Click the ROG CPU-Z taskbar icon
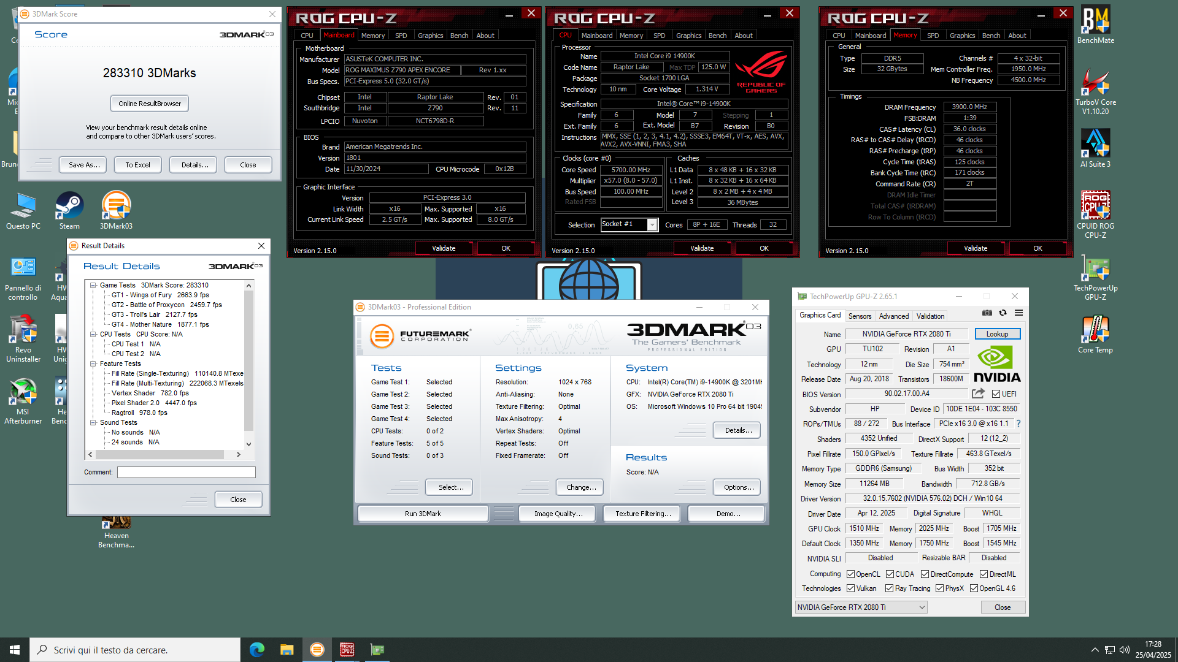This screenshot has height=662, width=1178. coord(347,650)
